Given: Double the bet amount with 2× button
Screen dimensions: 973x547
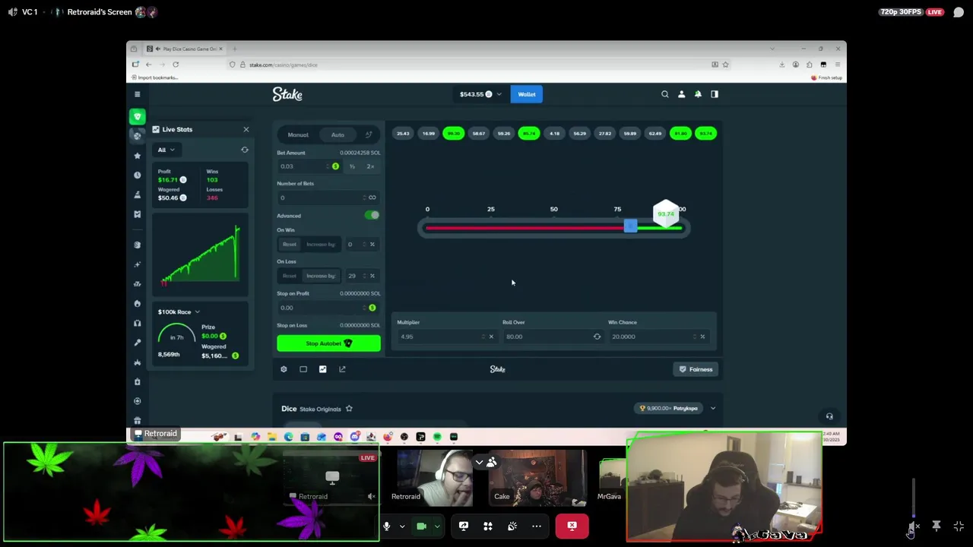Looking at the screenshot, I should [x=370, y=166].
